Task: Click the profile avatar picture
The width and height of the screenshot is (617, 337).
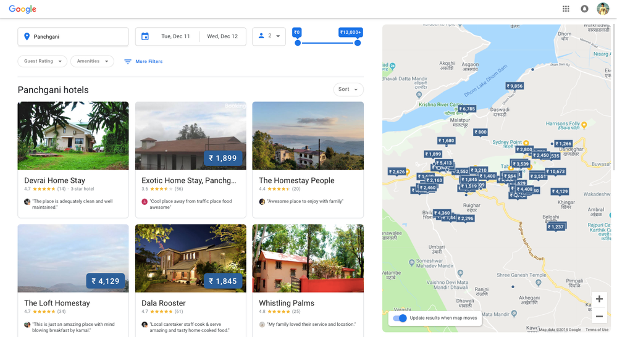Action: click(603, 9)
